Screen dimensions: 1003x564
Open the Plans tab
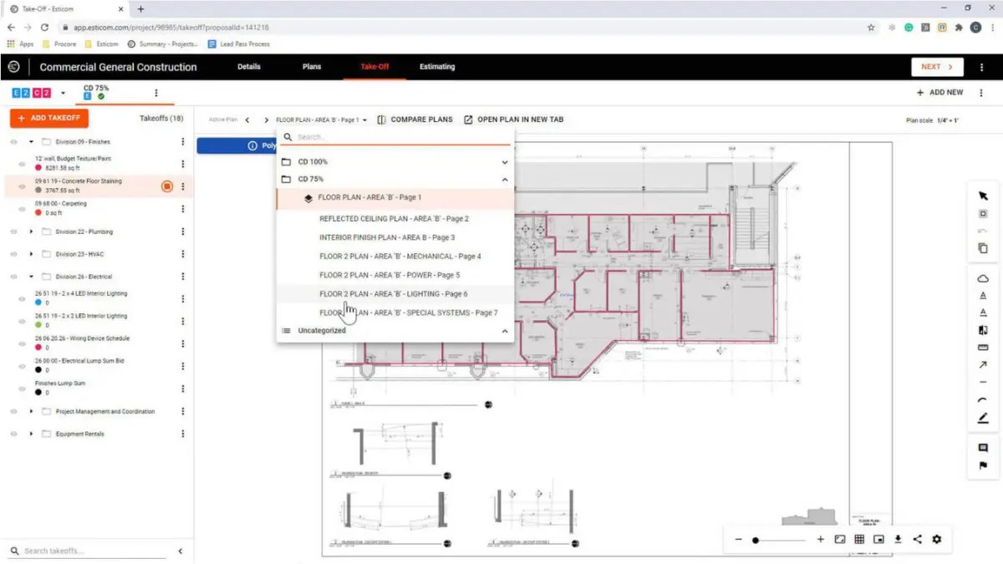click(x=311, y=67)
